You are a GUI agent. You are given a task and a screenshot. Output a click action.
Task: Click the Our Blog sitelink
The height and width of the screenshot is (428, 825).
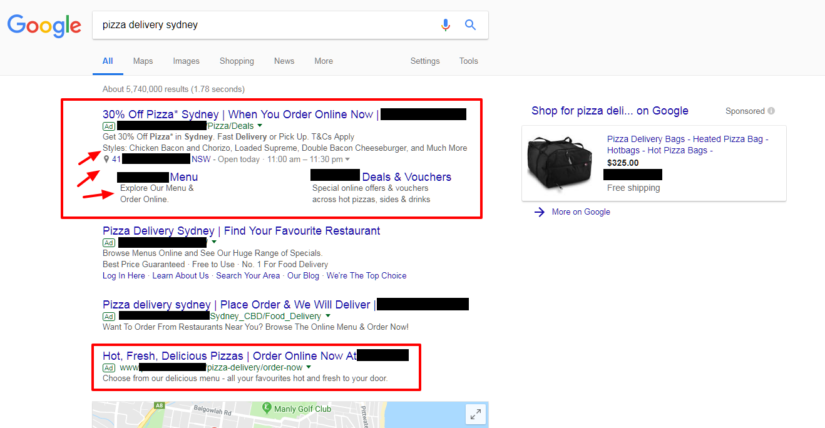pyautogui.click(x=303, y=275)
